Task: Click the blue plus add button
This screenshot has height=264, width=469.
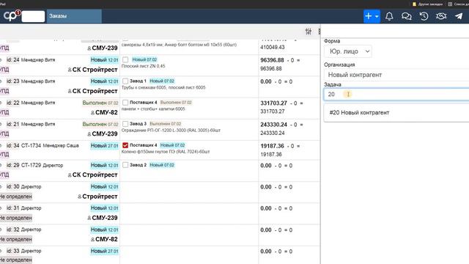Action: (369, 16)
